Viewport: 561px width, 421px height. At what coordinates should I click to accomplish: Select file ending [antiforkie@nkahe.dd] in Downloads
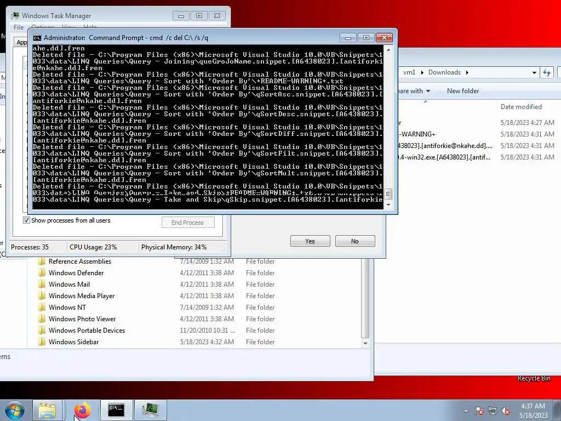click(x=445, y=145)
